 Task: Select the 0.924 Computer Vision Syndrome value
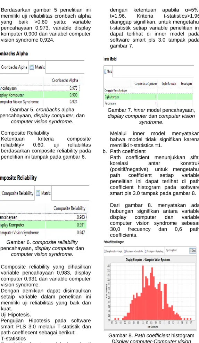point(73,102)
